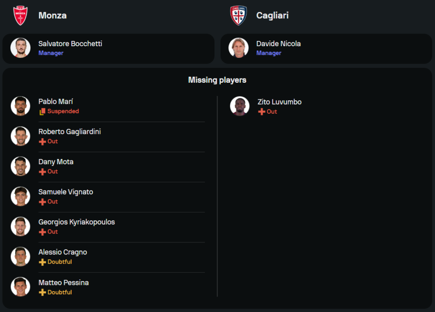Open Salvatore Bocchetti manager profile photo
Screen dimensions: 435x312
[20, 48]
